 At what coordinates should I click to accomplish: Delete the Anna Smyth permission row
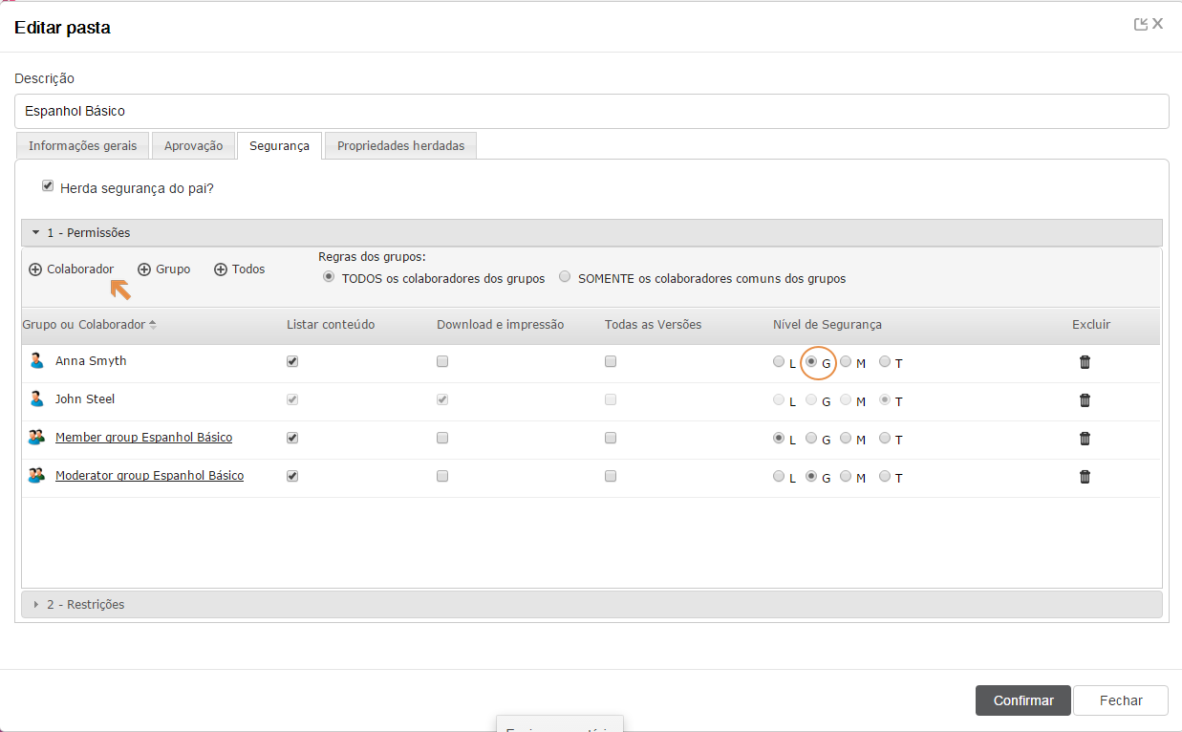(1085, 361)
